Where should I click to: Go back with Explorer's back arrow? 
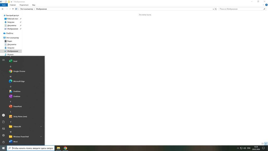[3, 9]
